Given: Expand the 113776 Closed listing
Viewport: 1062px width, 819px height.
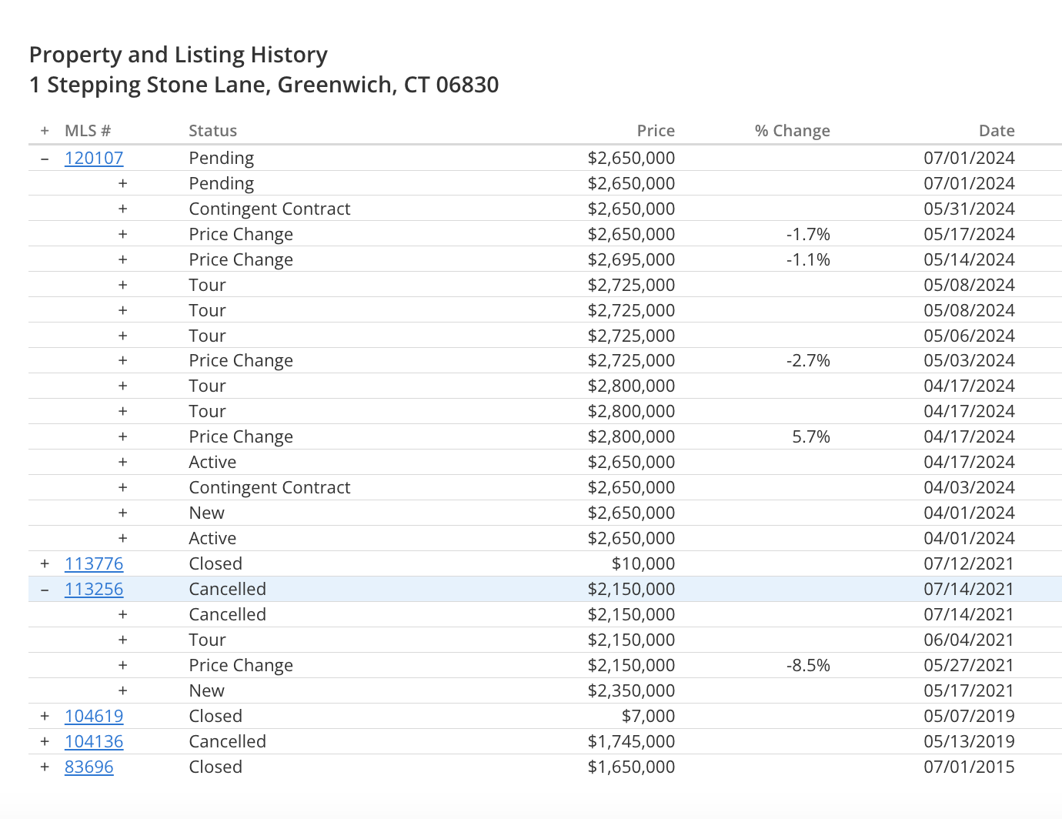Looking at the screenshot, I should tap(45, 563).
